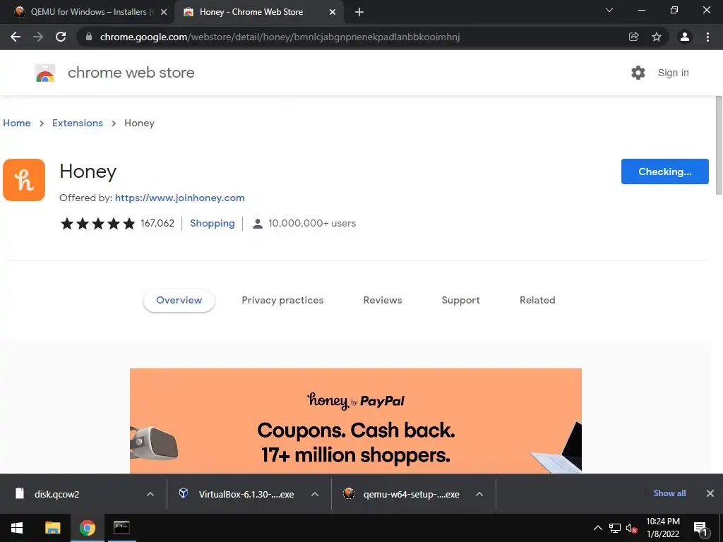Image resolution: width=723 pixels, height=542 pixels.
Task: Open the Chrome profile avatar icon
Action: pos(685,37)
